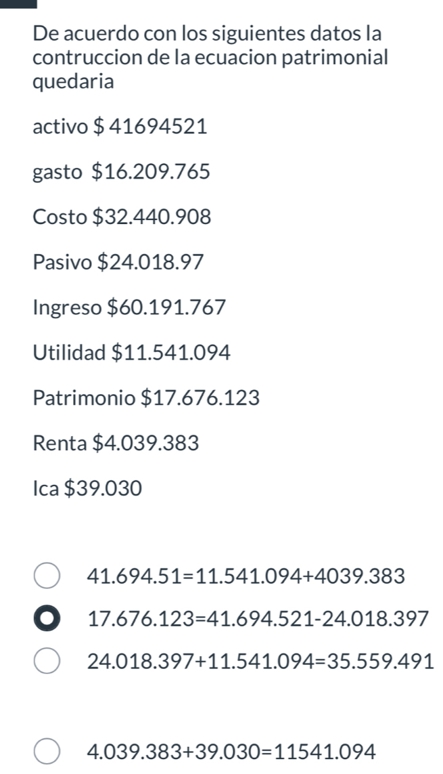This screenshot has height=774, width=443.
Task: Click the 'gasto $16.209.765' line
Action: tap(121, 172)
